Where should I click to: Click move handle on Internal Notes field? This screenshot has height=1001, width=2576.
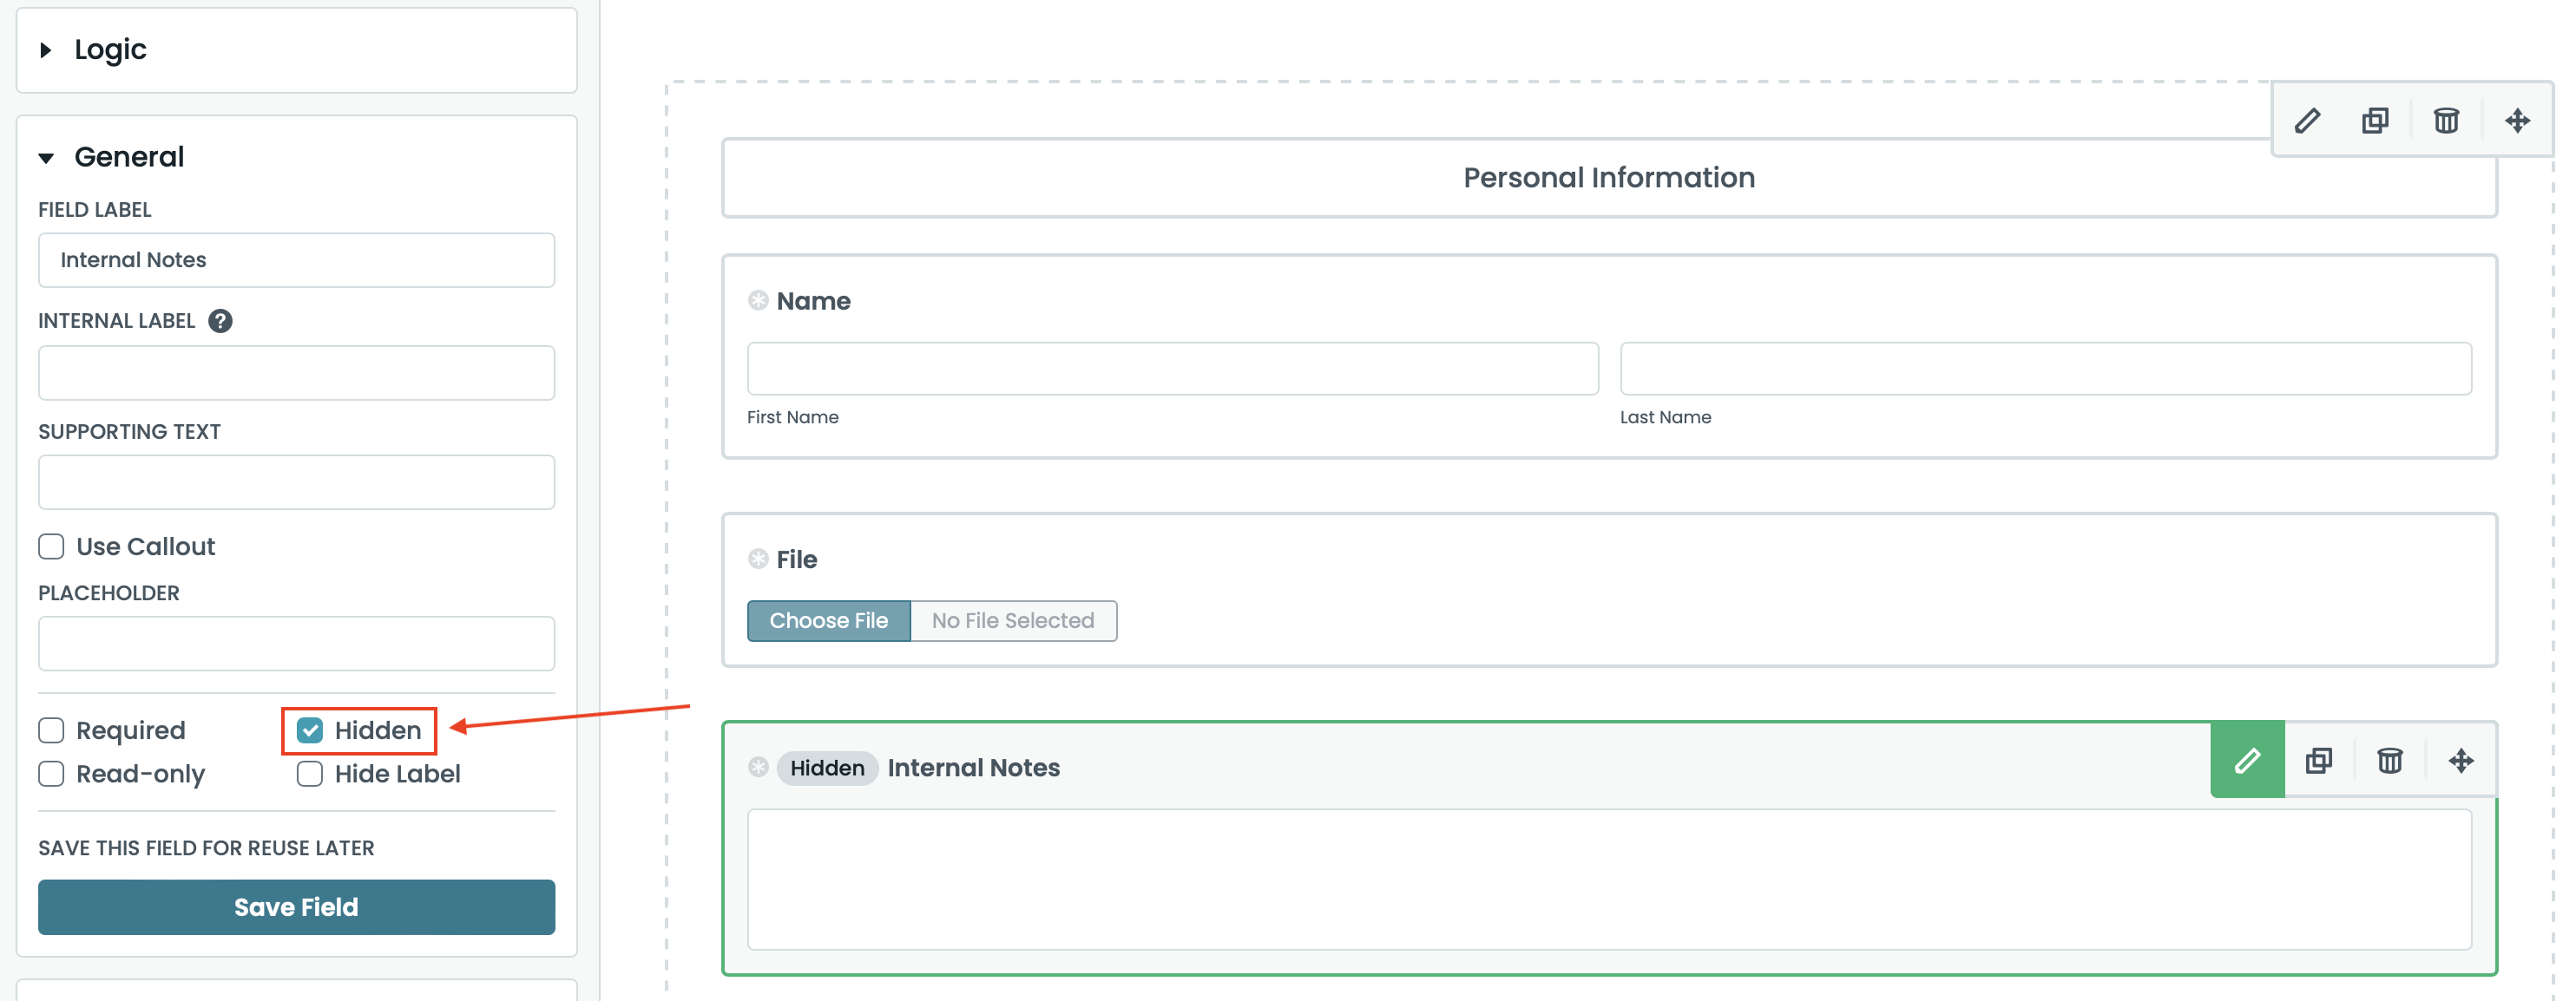pos(2461,760)
